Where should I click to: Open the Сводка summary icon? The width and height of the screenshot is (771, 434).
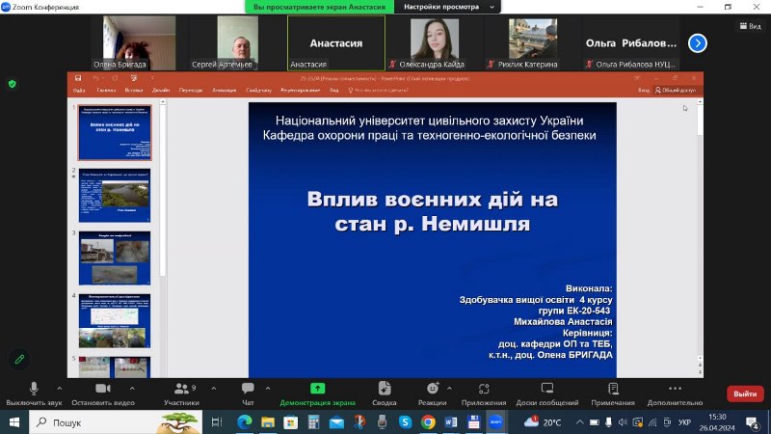coord(384,388)
